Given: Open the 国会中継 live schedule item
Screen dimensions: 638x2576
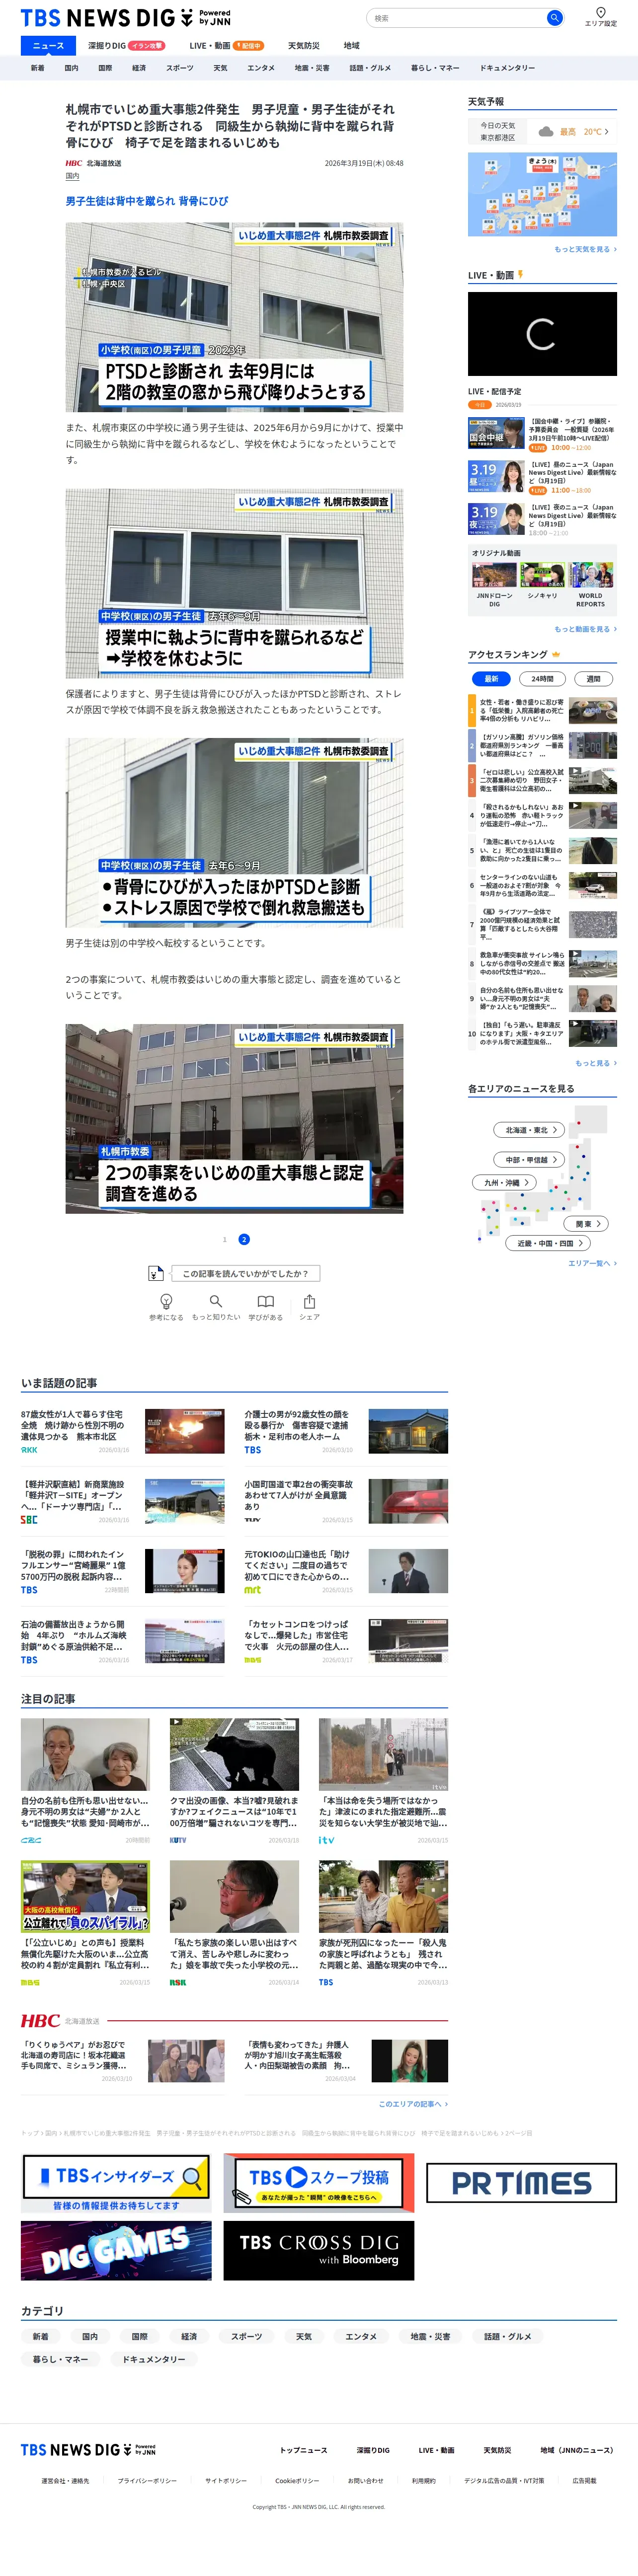Looking at the screenshot, I should [542, 434].
